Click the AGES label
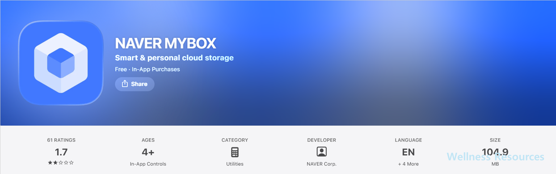The height and width of the screenshot is (174, 556). [148, 140]
